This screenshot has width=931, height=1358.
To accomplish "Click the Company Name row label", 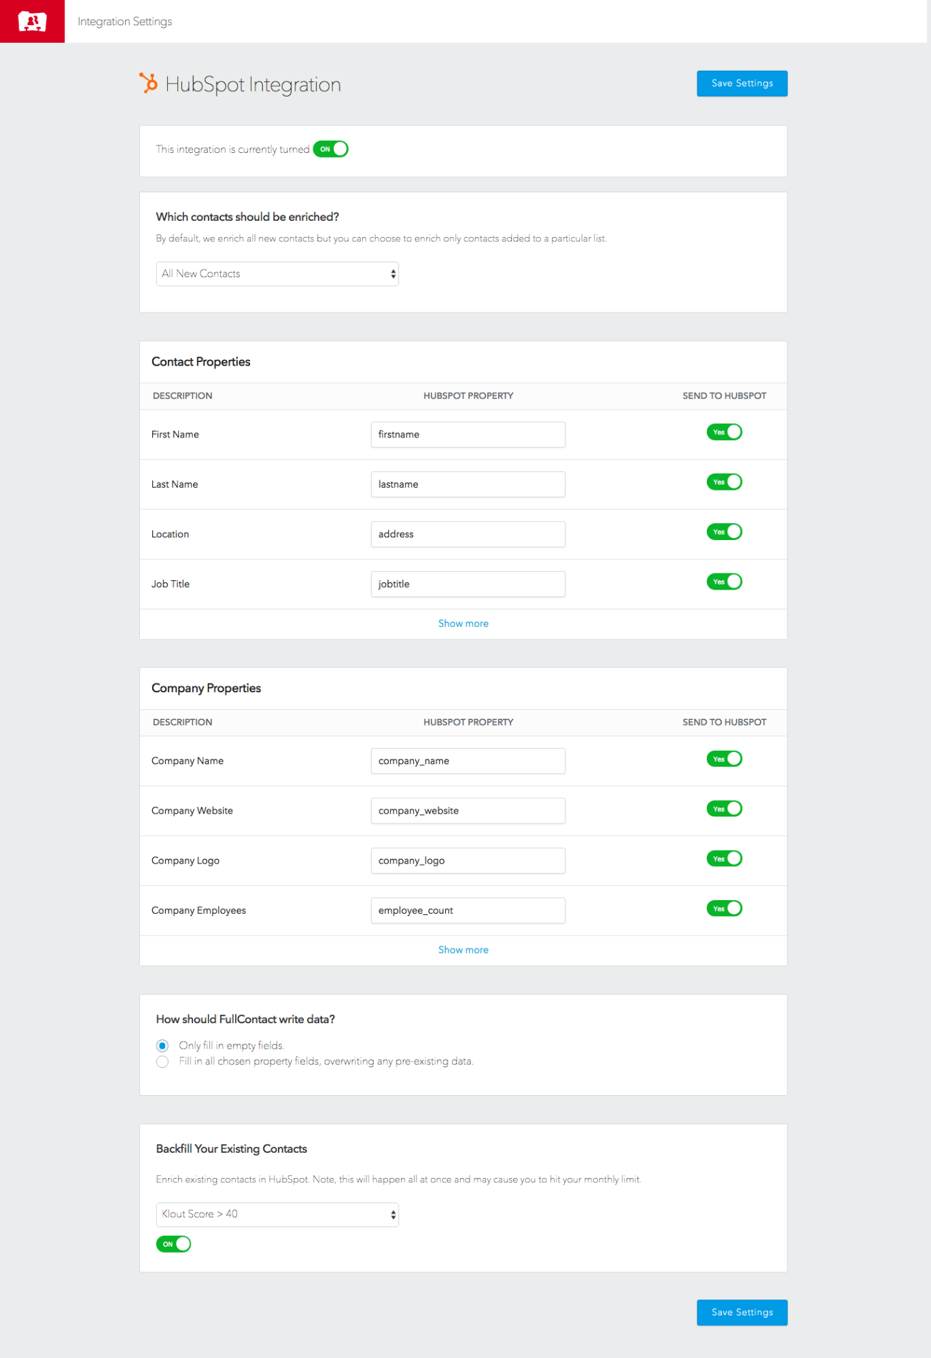I will pos(188,761).
